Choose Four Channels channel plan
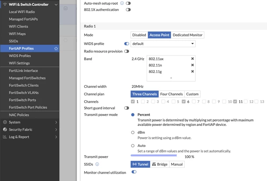Image resolution: width=267 pixels, height=181 pixels. tap(172, 94)
